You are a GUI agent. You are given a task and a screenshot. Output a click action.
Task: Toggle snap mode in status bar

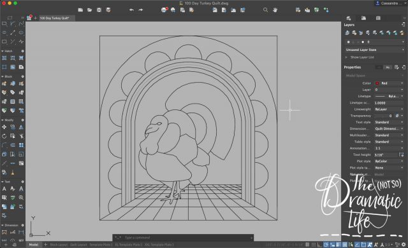click(314, 244)
